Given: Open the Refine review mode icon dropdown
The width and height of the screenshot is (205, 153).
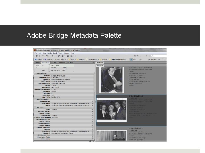Looking at the screenshot, I should pos(63,56).
